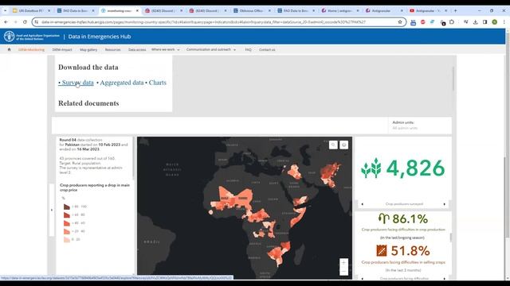This screenshot has width=510, height=286.
Task: Click the 4,826 producers surveyed value
Action: 415,168
